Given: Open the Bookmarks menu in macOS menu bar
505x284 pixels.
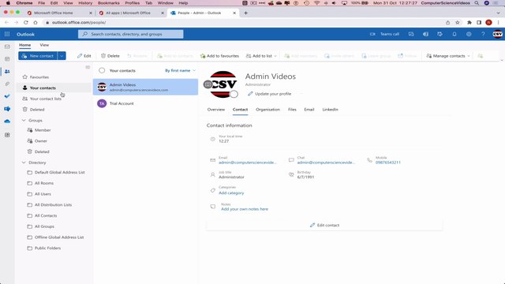Looking at the screenshot, I should click(109, 3).
